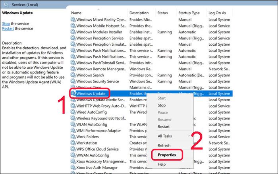Select Windows Remote Managem... name

tap(101, 69)
